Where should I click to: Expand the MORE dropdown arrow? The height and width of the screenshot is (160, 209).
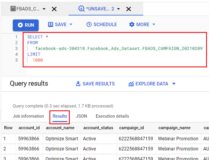pyautogui.click(x=154, y=24)
